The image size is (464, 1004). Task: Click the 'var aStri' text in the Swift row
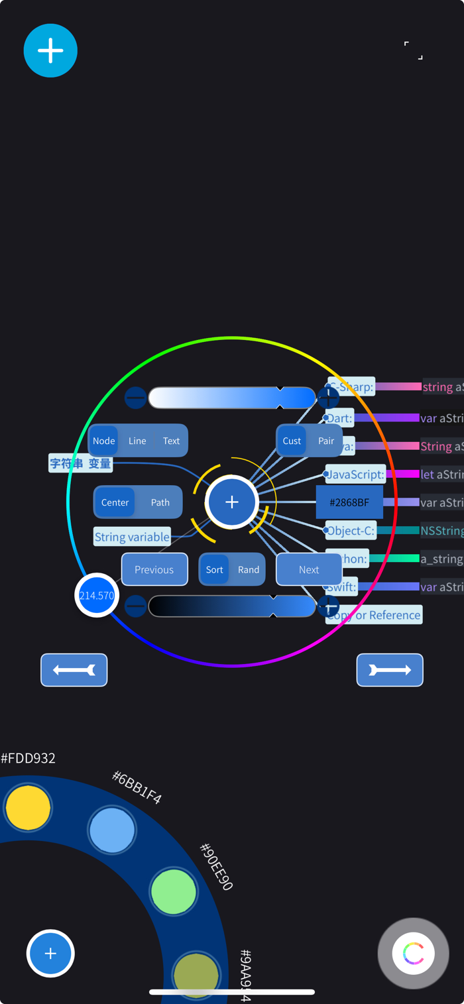(x=442, y=586)
